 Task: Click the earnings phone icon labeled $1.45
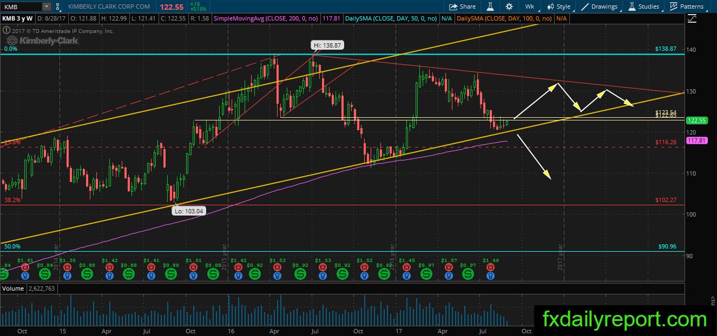coord(405,266)
